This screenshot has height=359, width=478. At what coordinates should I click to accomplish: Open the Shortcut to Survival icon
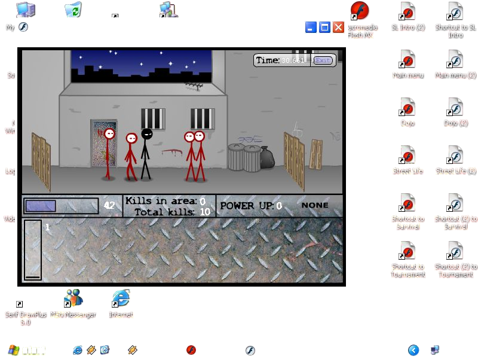point(408,211)
